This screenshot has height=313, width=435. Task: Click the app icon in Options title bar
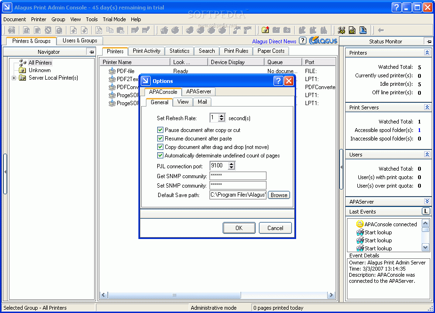coord(145,81)
